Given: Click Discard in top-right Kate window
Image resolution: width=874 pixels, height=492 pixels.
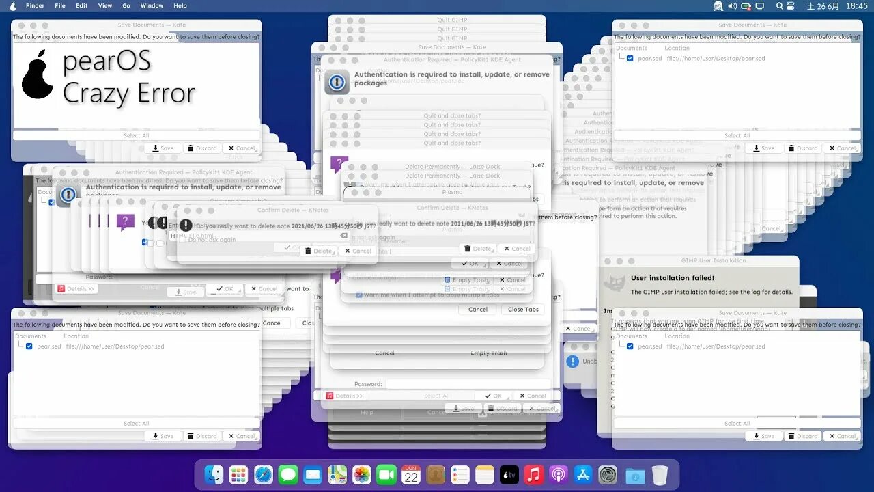Looking at the screenshot, I should 802,148.
